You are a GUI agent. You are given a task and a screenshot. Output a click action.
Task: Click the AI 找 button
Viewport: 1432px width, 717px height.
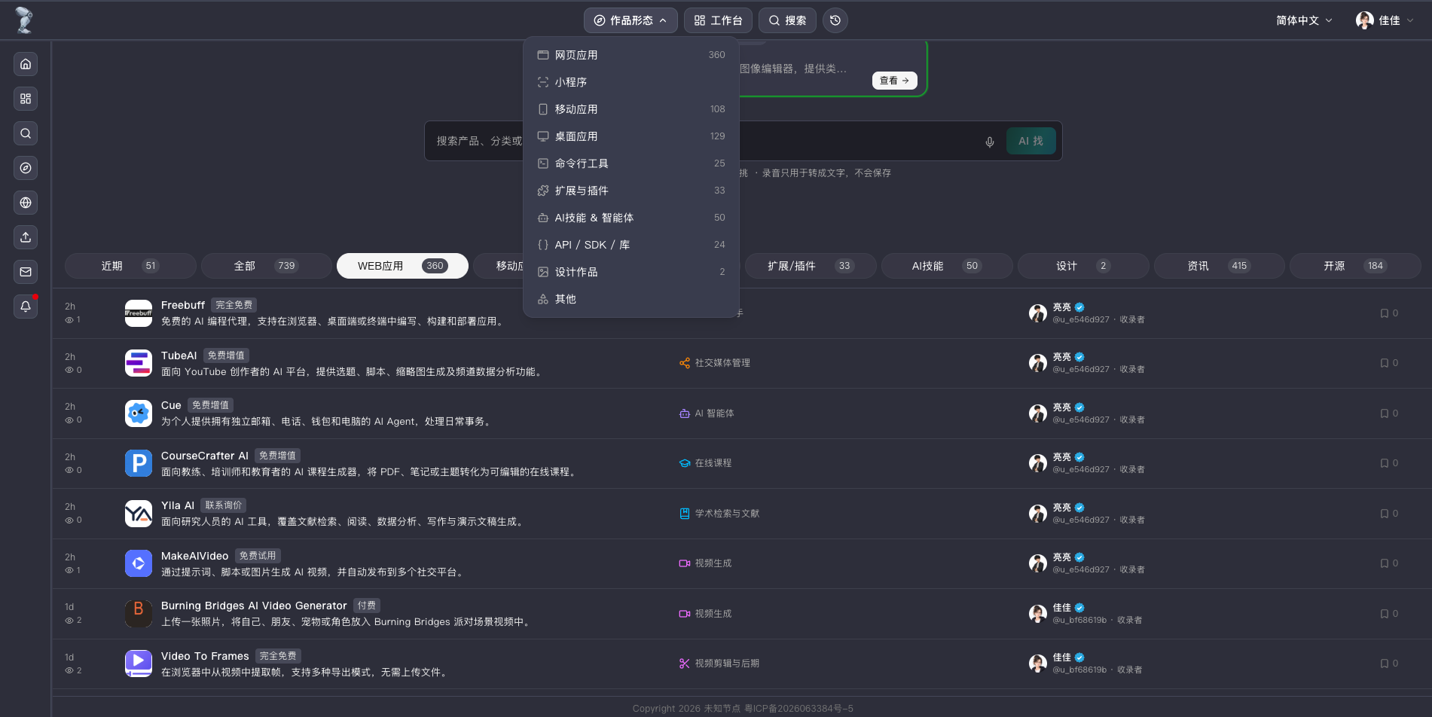tap(1030, 141)
